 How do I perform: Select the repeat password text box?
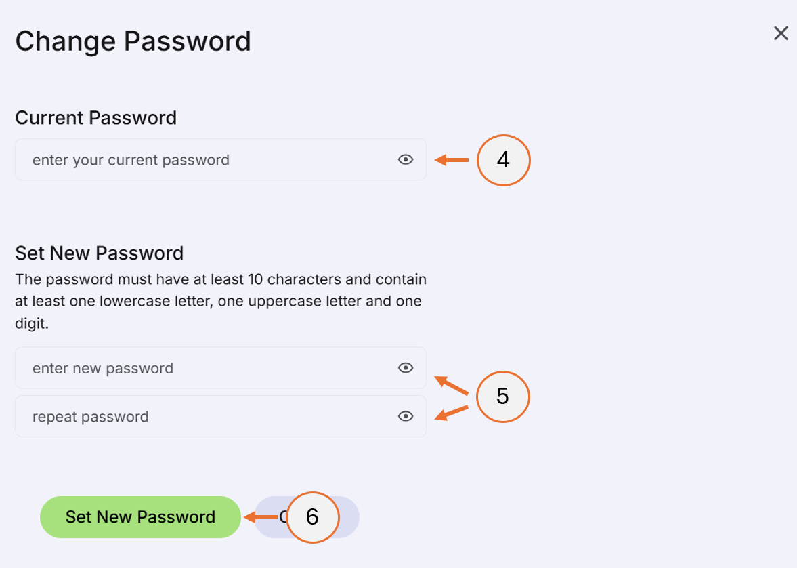(203, 416)
